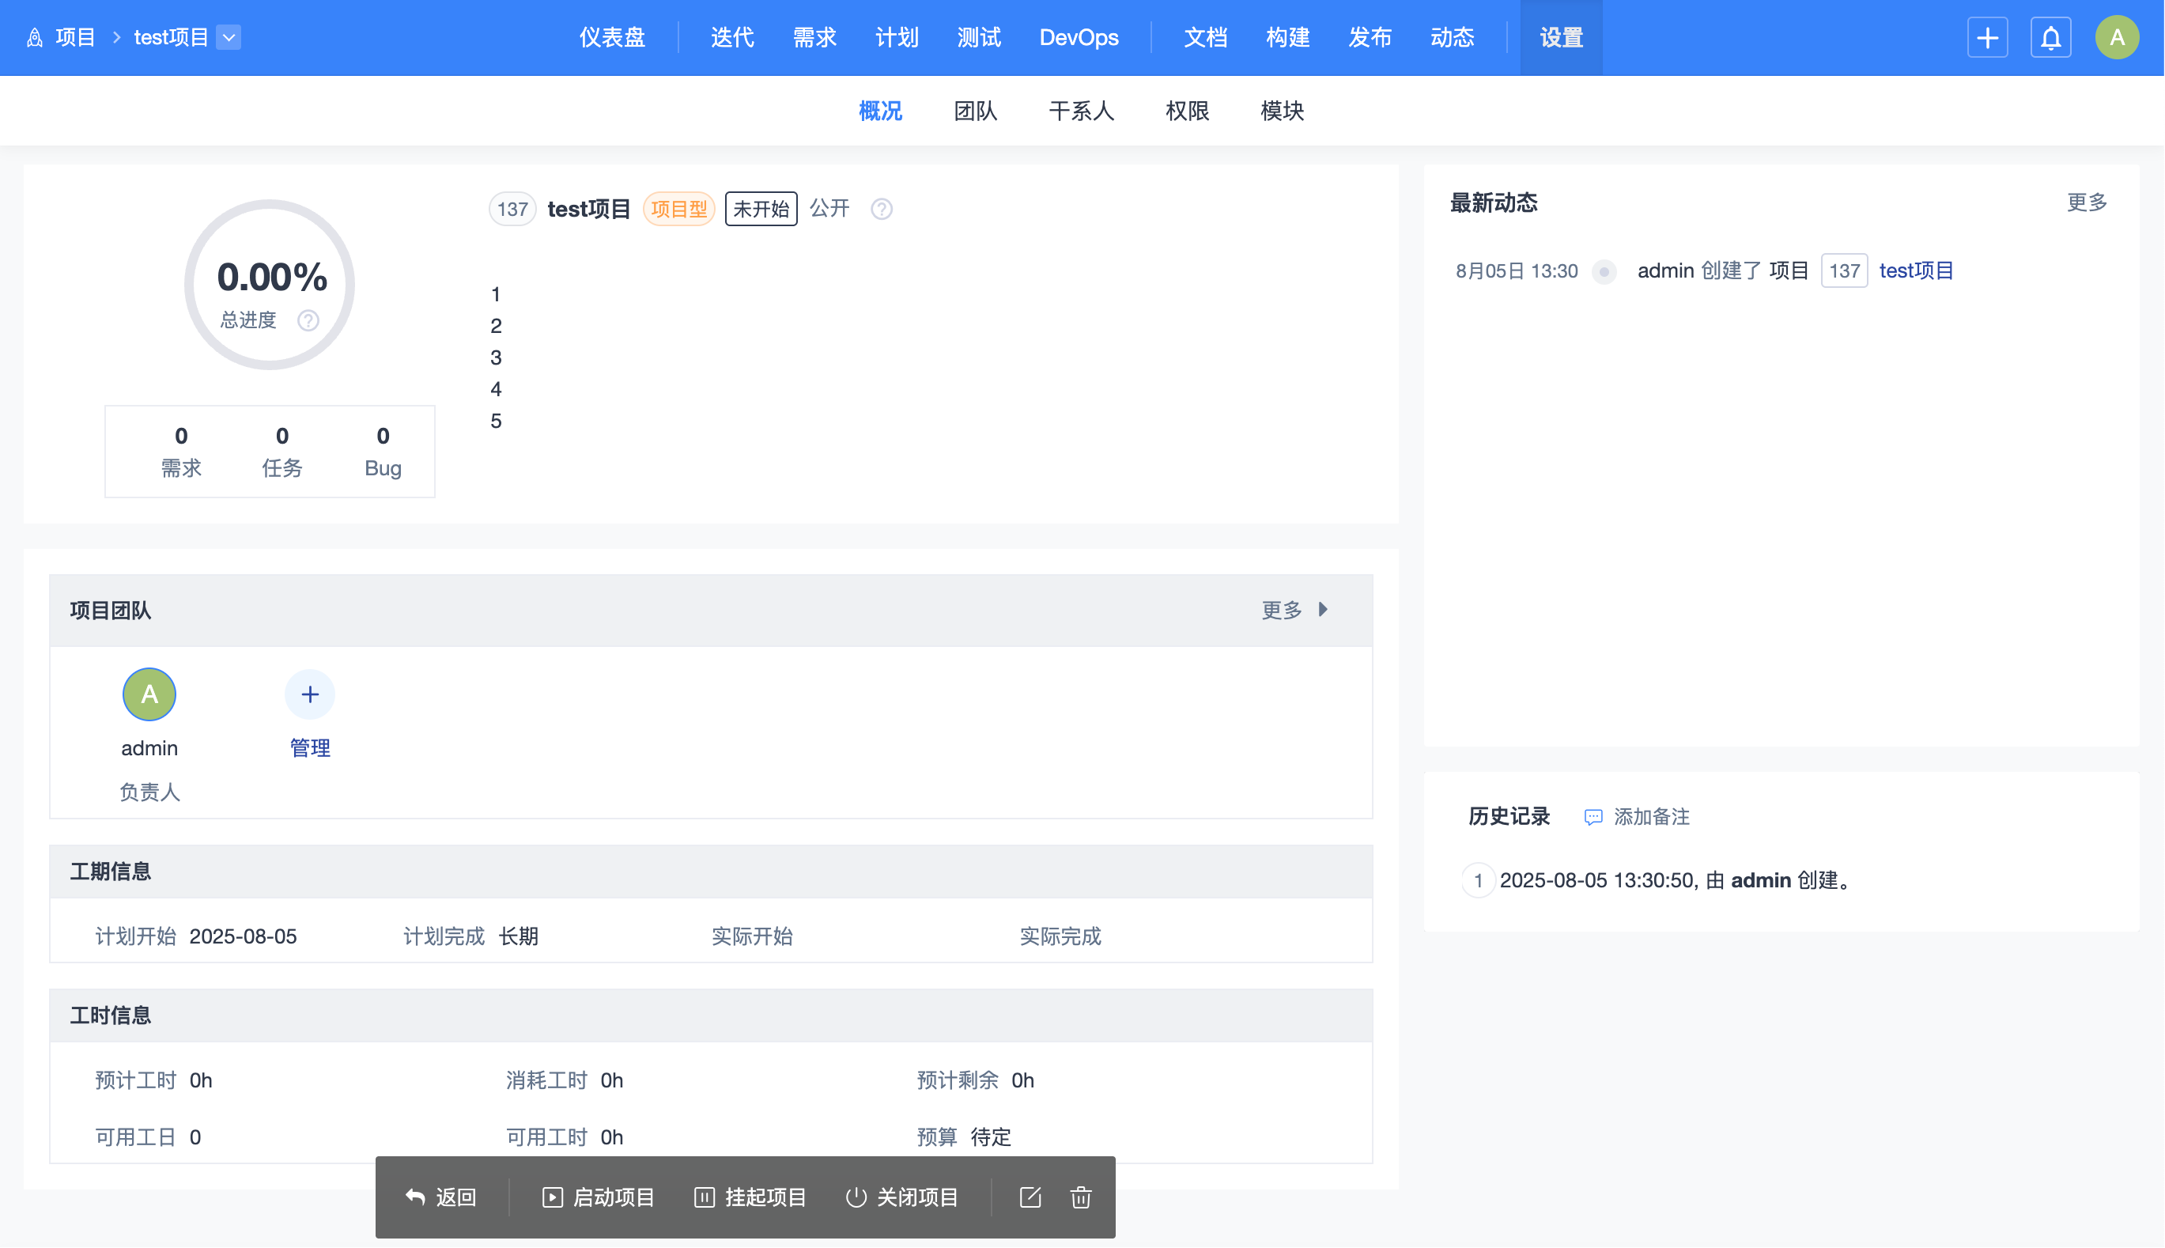Click the edit pencil icon in bottom toolbar
The image size is (2165, 1248).
1030,1197
